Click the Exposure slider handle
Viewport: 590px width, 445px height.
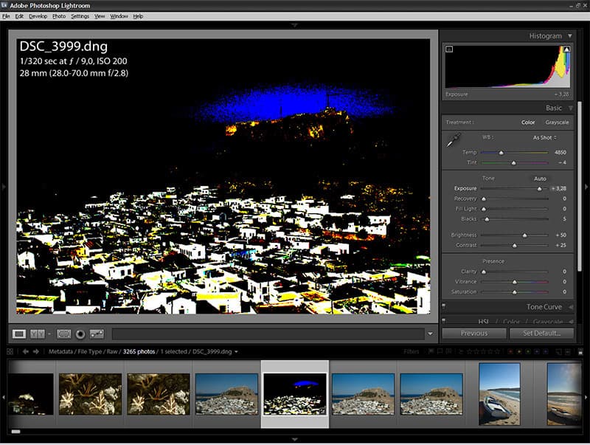click(x=540, y=189)
